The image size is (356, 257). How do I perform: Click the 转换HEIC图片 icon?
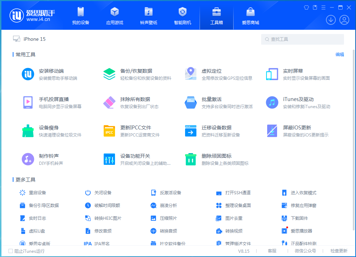(88, 218)
